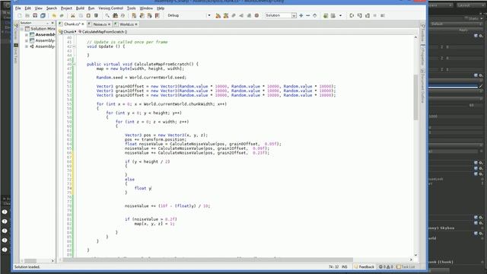Click the Copy toolbar icon

81,15
